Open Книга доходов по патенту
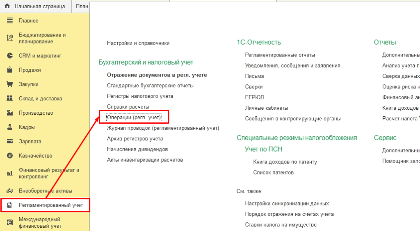Screen dimensions: 420x231 (x=285, y=162)
